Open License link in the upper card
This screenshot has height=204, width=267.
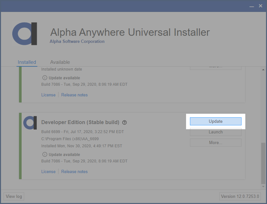pyautogui.click(x=48, y=95)
